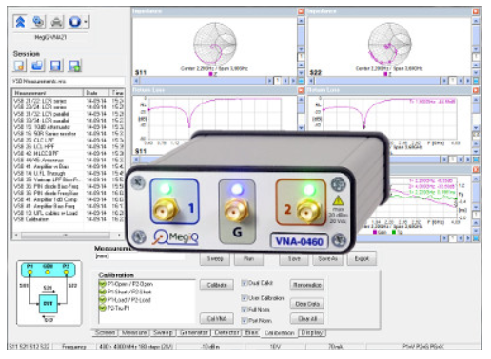The image size is (491, 359).
Task: Create a new session with Session icon
Action: coord(20,66)
